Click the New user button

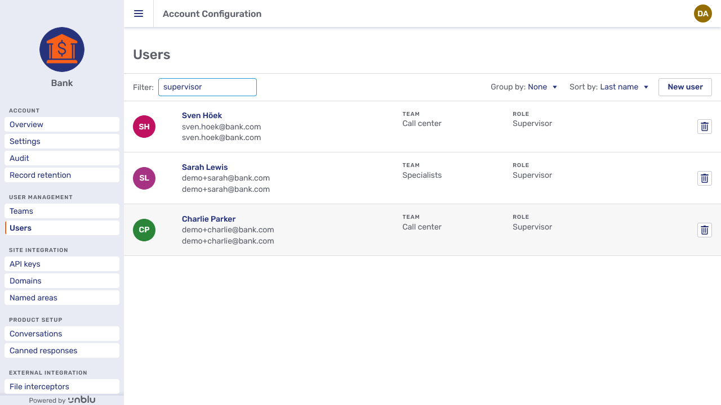click(x=685, y=87)
